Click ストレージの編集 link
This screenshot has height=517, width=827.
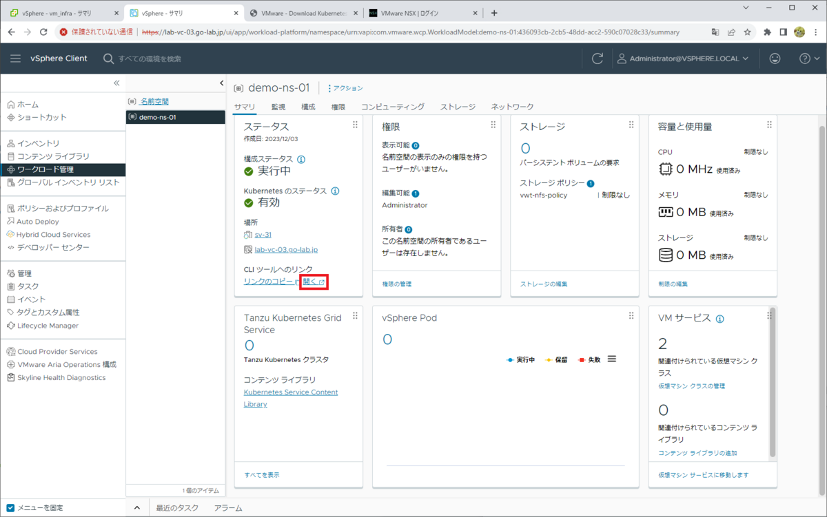[544, 284]
